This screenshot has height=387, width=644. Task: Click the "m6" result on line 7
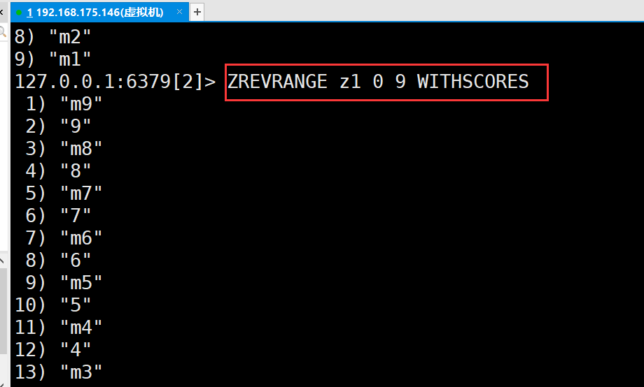click(81, 238)
